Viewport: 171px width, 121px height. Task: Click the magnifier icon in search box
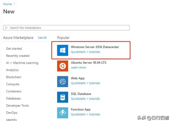(6, 28)
